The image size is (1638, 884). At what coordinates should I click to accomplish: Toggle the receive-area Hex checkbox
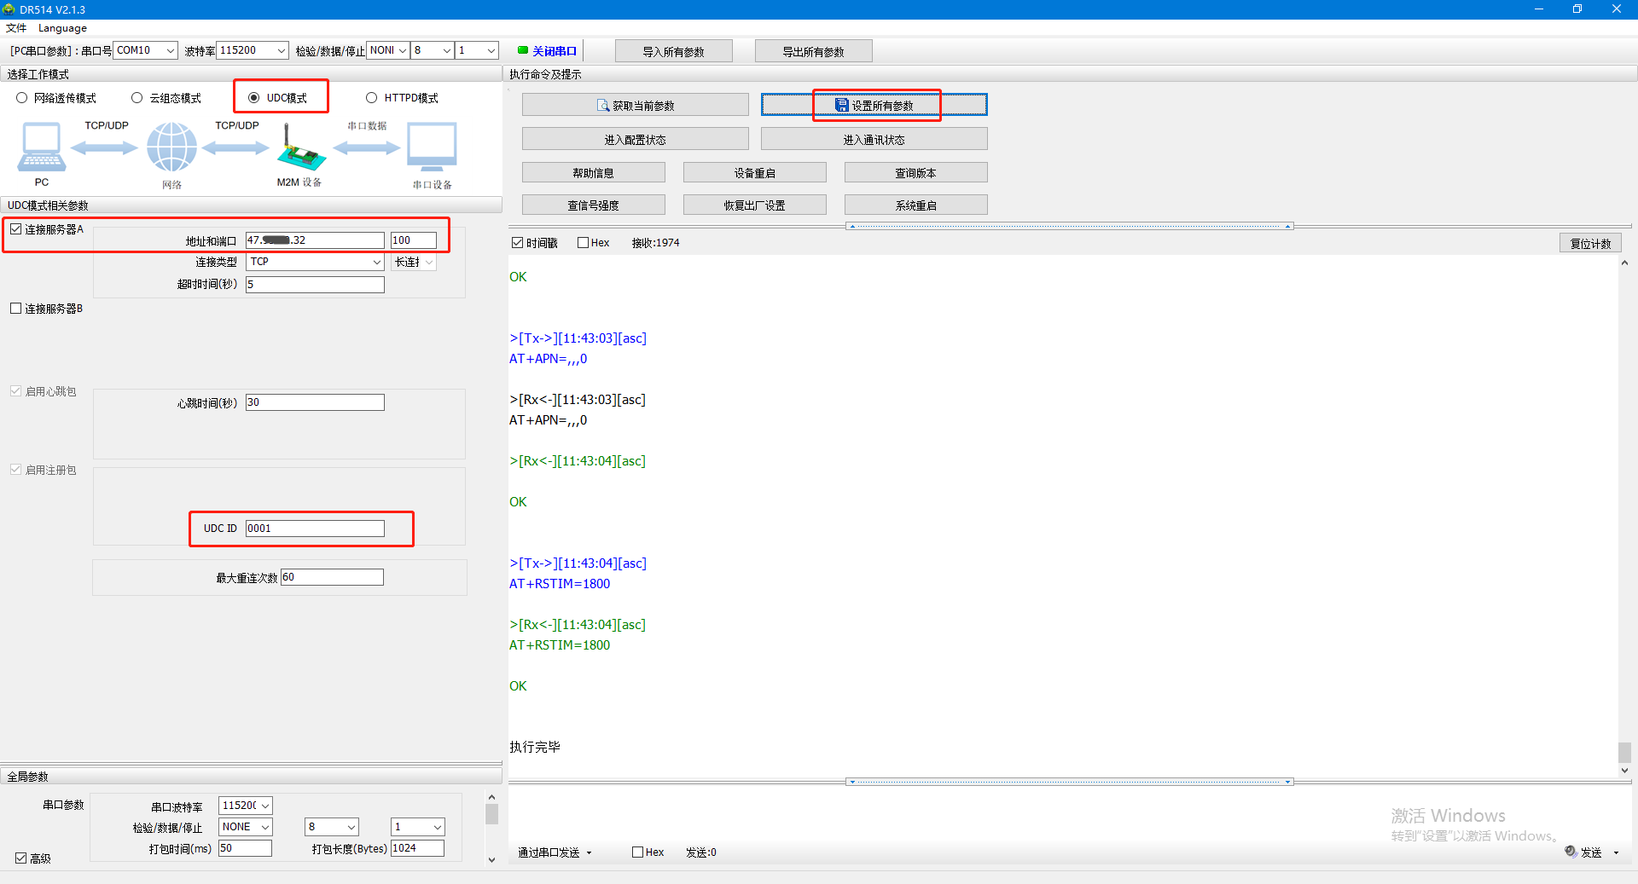(584, 243)
